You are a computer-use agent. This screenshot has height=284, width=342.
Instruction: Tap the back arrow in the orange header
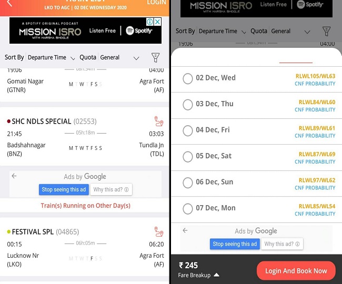pyautogui.click(x=9, y=4)
